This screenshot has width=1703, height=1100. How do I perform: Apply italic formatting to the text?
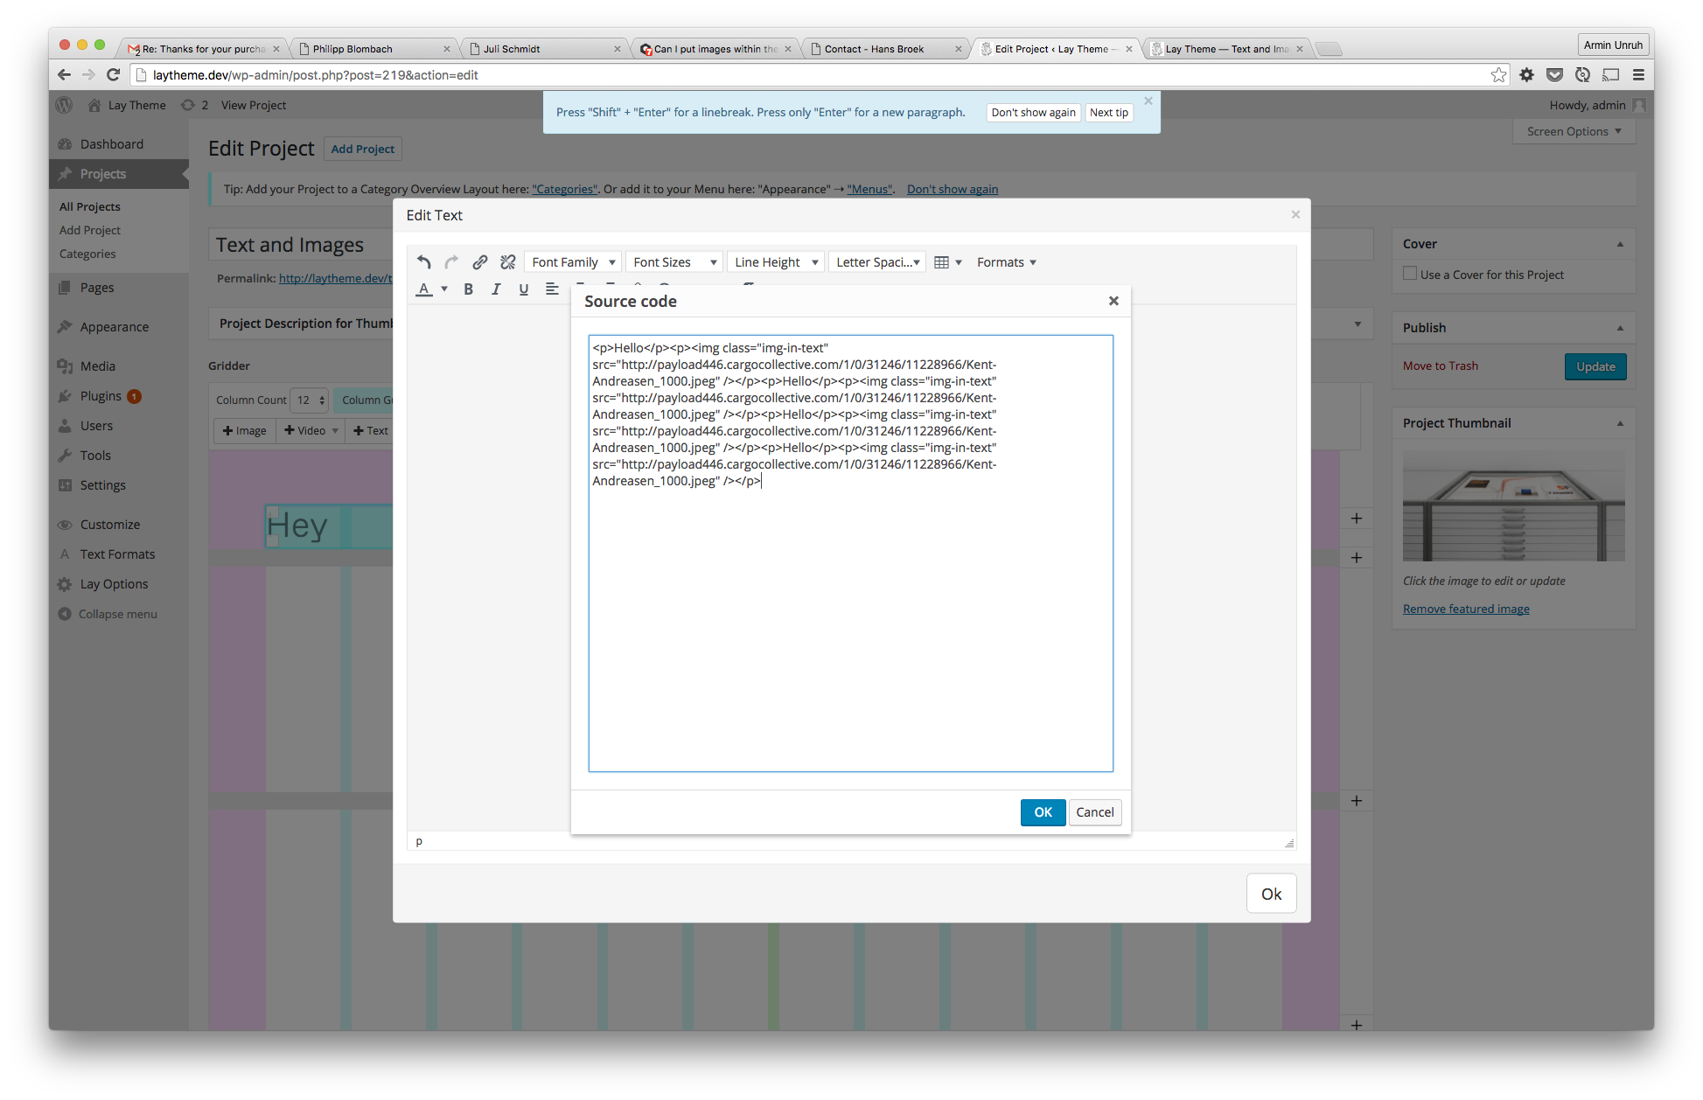tap(496, 289)
